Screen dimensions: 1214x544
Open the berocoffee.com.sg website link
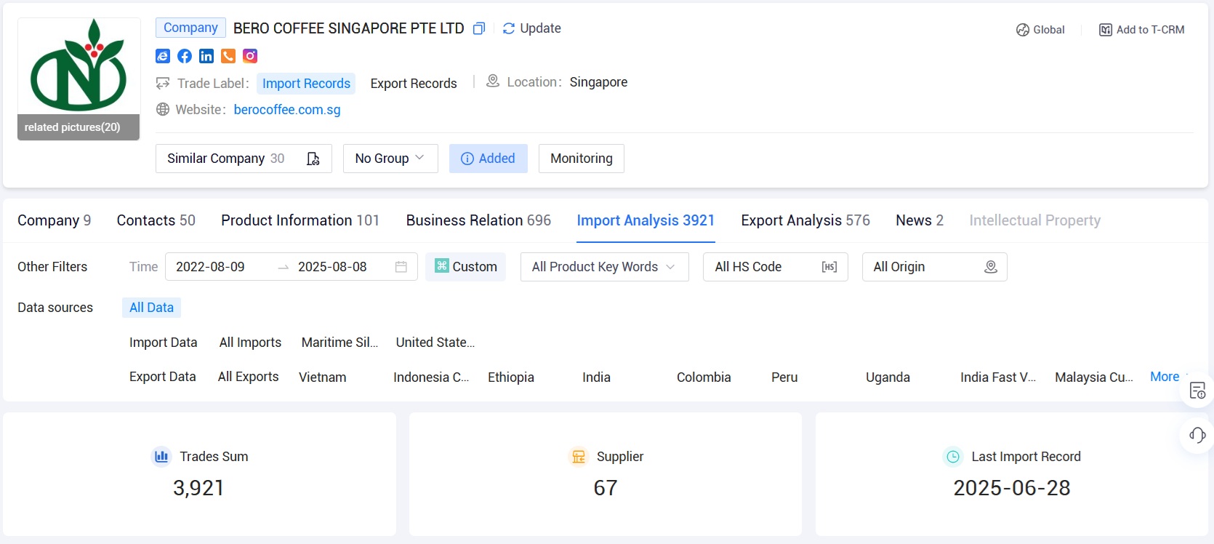pos(287,110)
